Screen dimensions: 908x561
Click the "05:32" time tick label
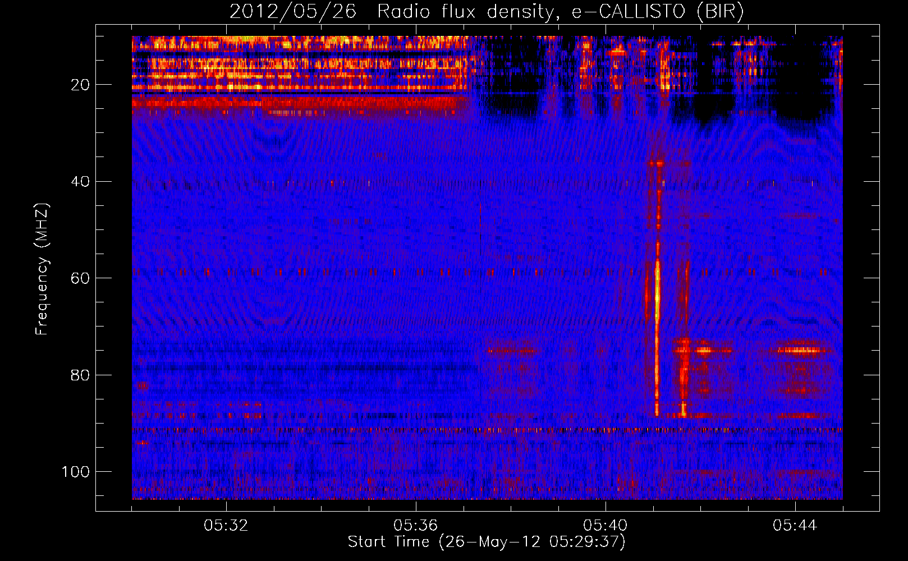click(226, 526)
